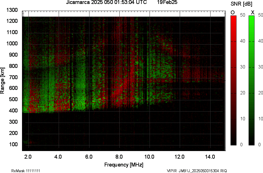Click the 'O' label above red colorbar

coord(233,13)
